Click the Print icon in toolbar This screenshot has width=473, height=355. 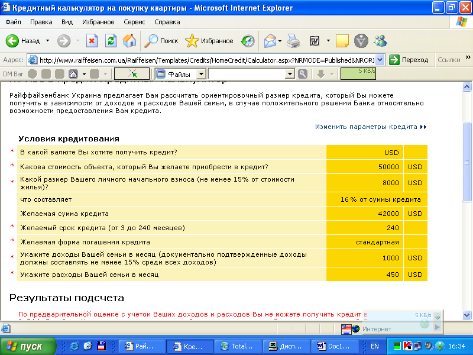pyautogui.click(x=293, y=41)
